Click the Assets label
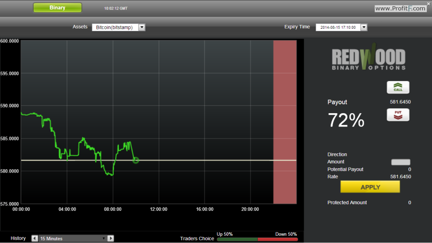The width and height of the screenshot is (432, 243). (80, 27)
